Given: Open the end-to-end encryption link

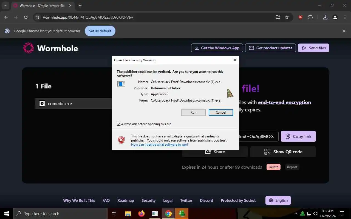Looking at the screenshot, I should tap(284, 102).
